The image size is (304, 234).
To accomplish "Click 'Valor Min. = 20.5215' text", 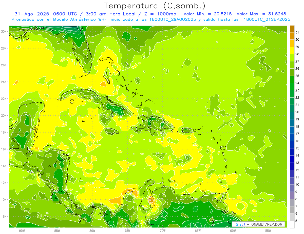I will pyautogui.click(x=208, y=14).
